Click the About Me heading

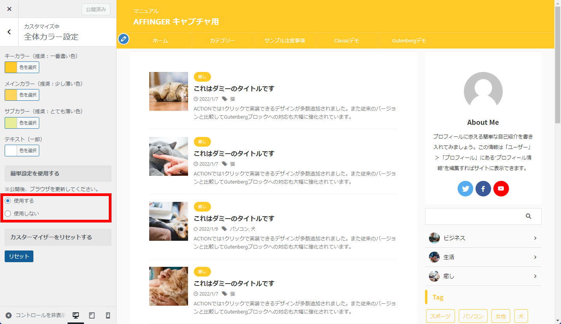pyautogui.click(x=483, y=123)
